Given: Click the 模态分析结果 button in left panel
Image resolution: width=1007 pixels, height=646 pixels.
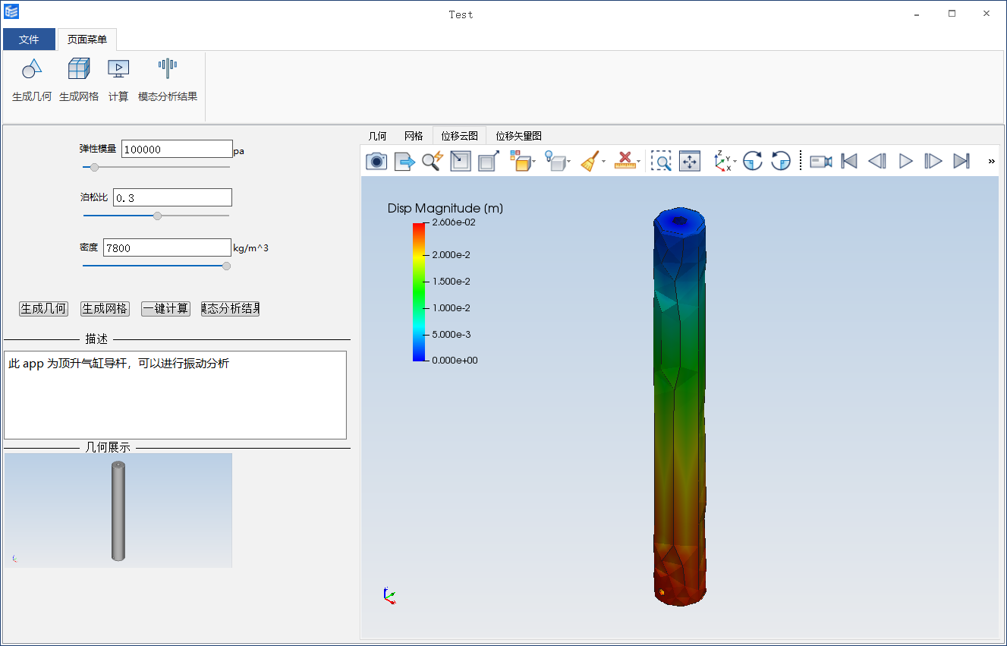Looking at the screenshot, I should [230, 309].
